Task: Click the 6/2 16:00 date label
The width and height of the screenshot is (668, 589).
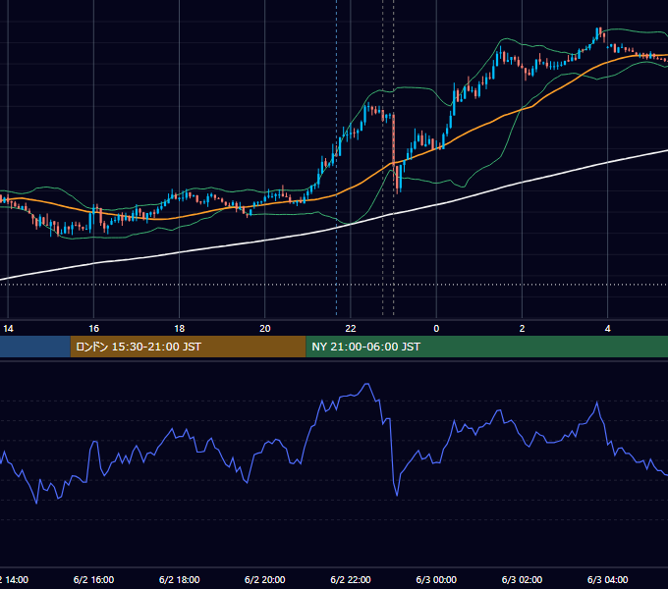Action: point(93,579)
